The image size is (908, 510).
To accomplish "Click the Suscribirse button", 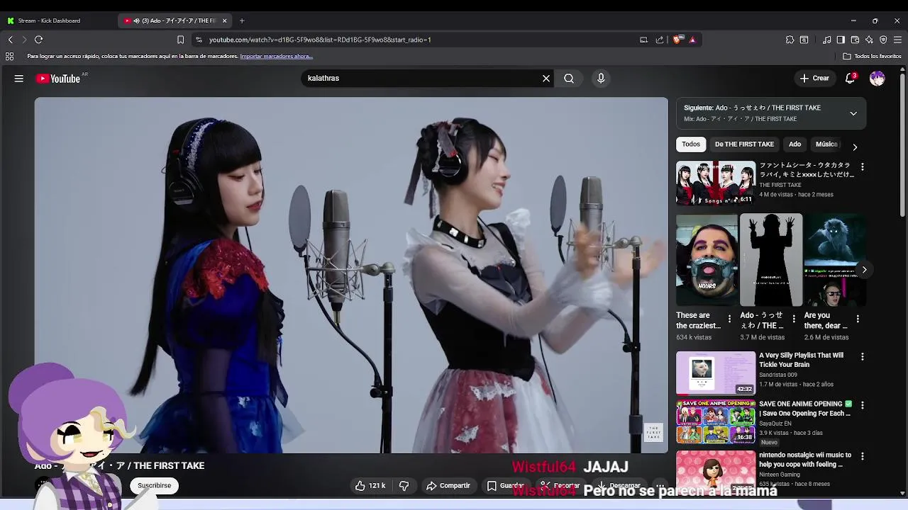I will coord(154,486).
